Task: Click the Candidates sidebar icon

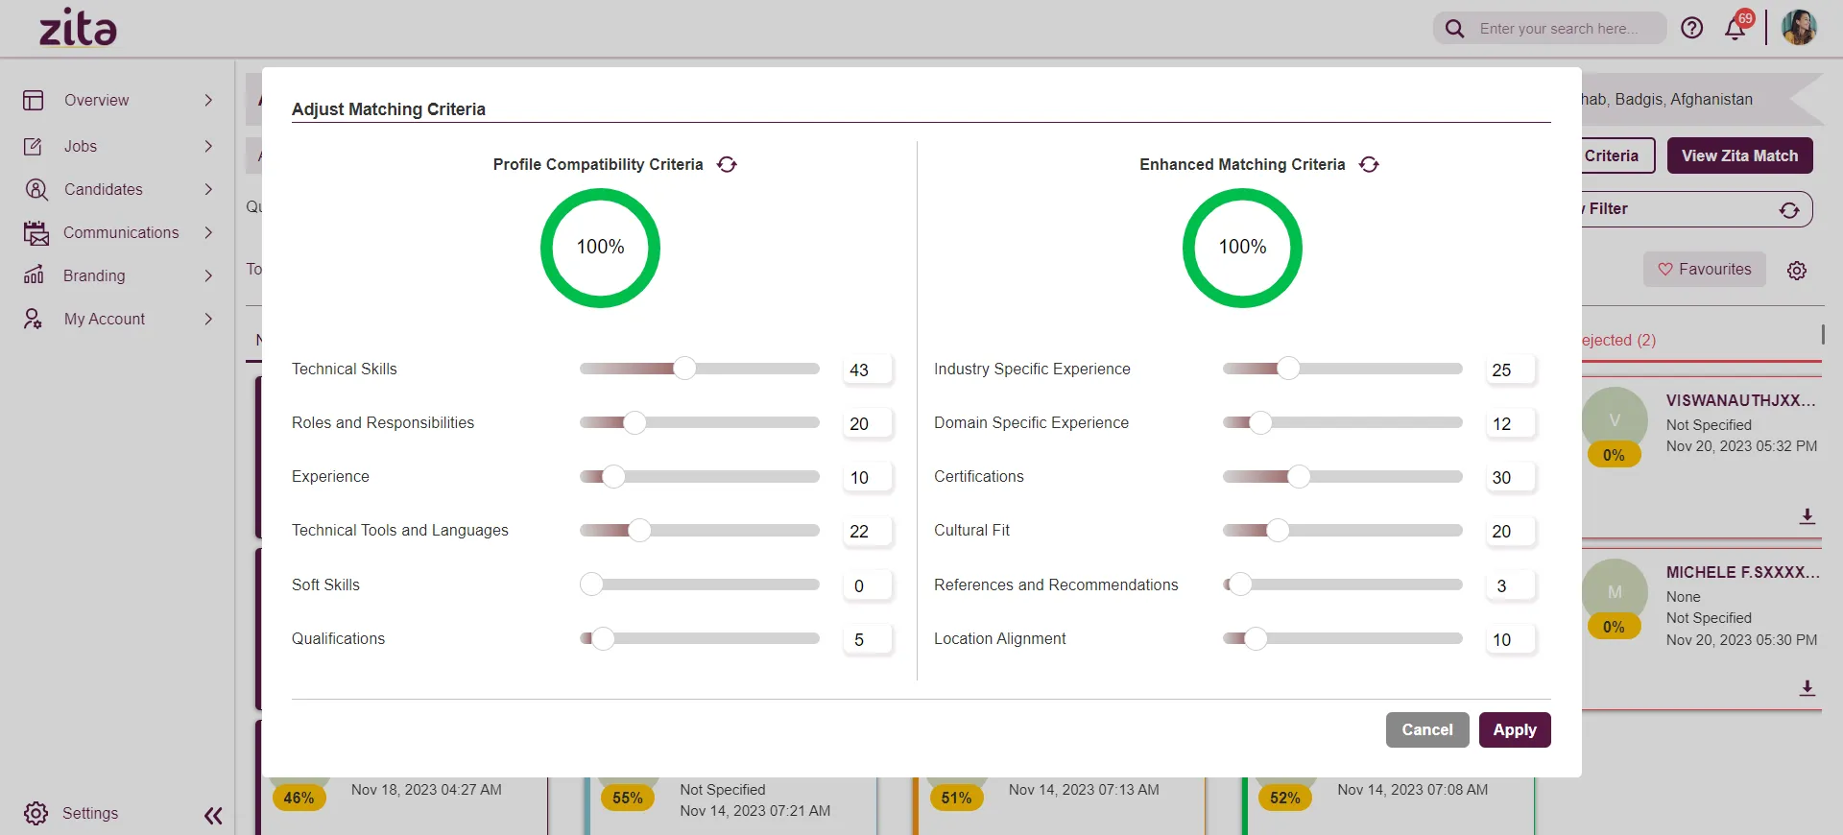Action: 36,189
